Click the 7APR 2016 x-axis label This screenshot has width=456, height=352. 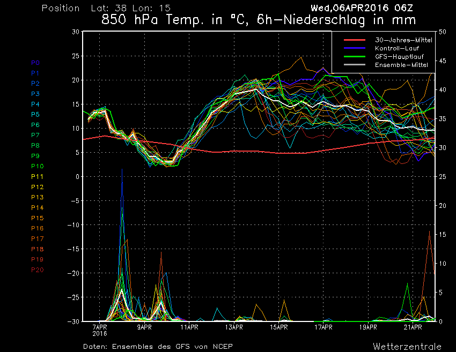(x=100, y=331)
